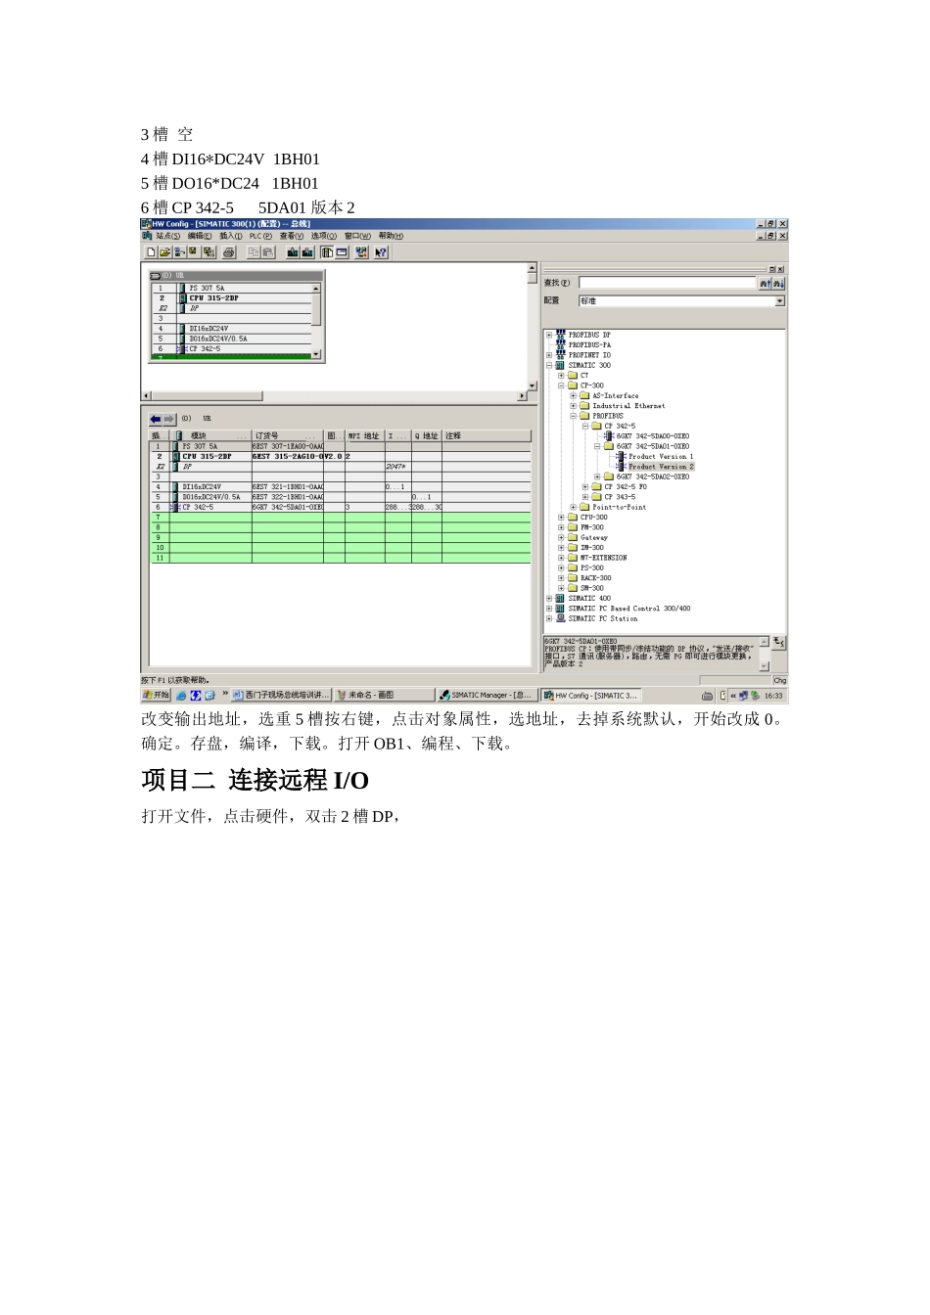Click the station view horizontal scrollbar
The width and height of the screenshot is (930, 1315).
(x=334, y=396)
